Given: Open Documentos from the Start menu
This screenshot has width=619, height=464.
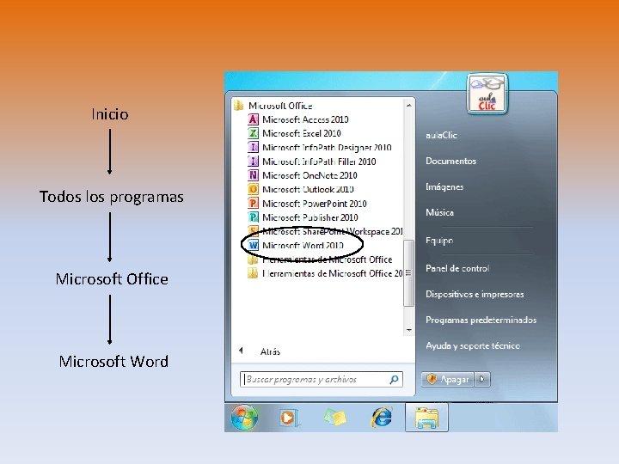Looking at the screenshot, I should 450,161.
